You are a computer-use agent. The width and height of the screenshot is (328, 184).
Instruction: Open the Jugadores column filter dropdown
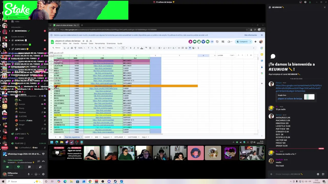pyautogui.click(x=68, y=58)
